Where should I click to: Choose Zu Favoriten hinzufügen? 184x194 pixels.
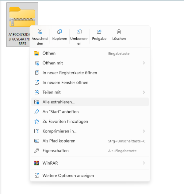tap(90, 121)
